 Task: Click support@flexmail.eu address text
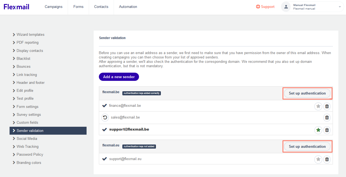click(x=125, y=159)
